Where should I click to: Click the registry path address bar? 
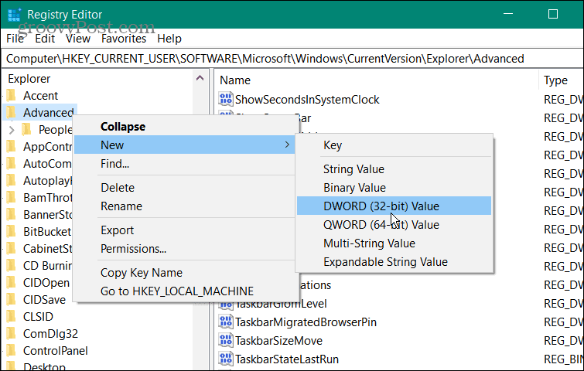292,59
